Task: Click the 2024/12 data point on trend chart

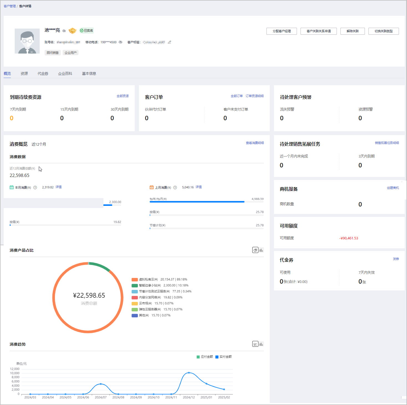Action: point(189,373)
